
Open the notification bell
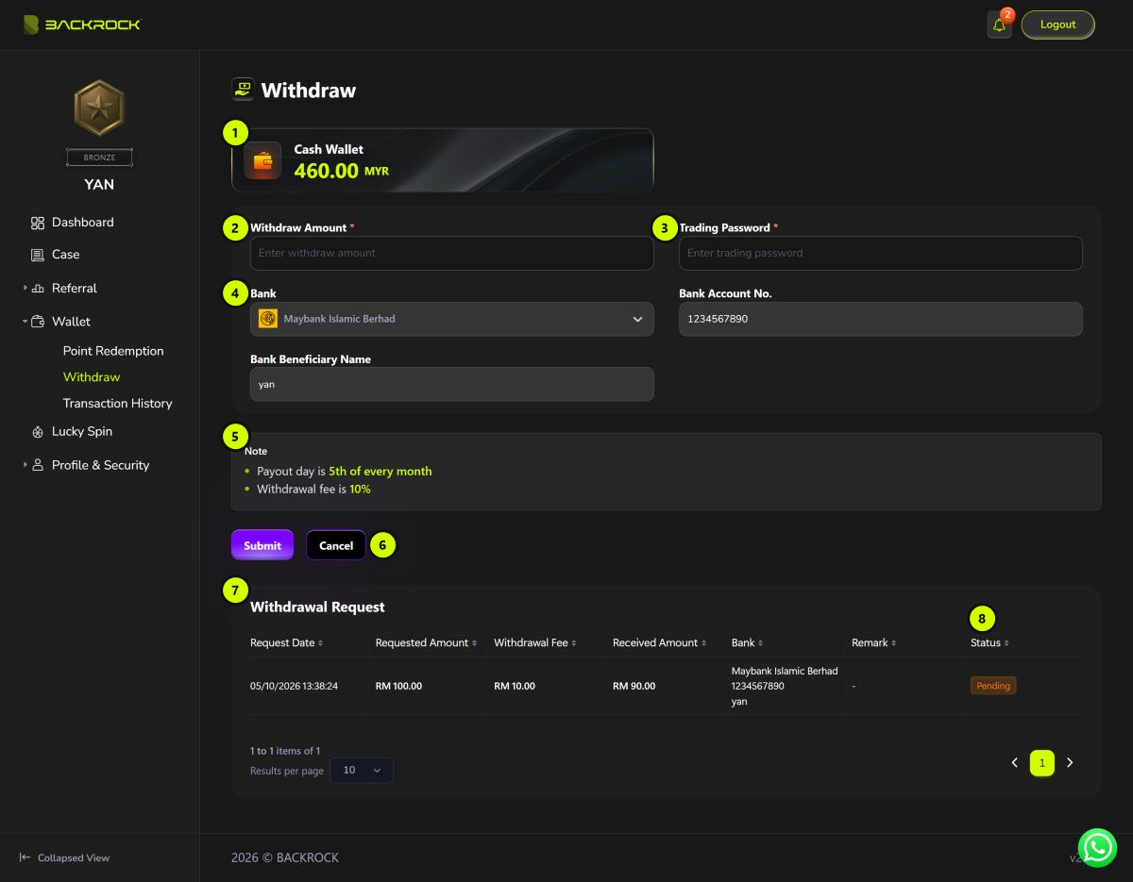coord(999,25)
